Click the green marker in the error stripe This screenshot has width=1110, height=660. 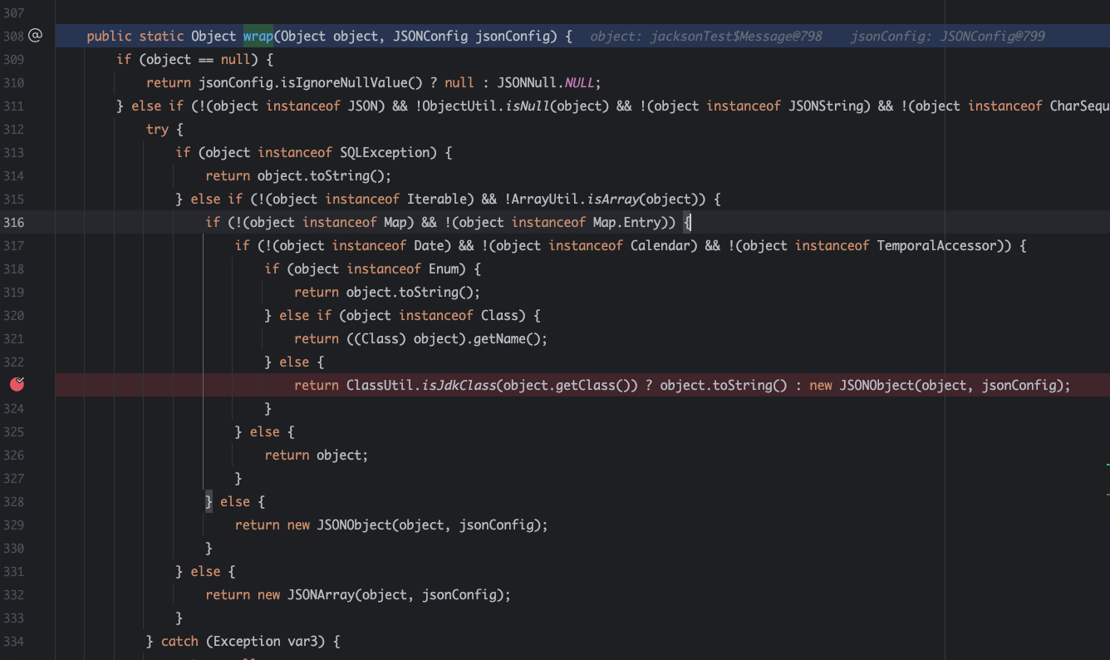pos(1108,464)
